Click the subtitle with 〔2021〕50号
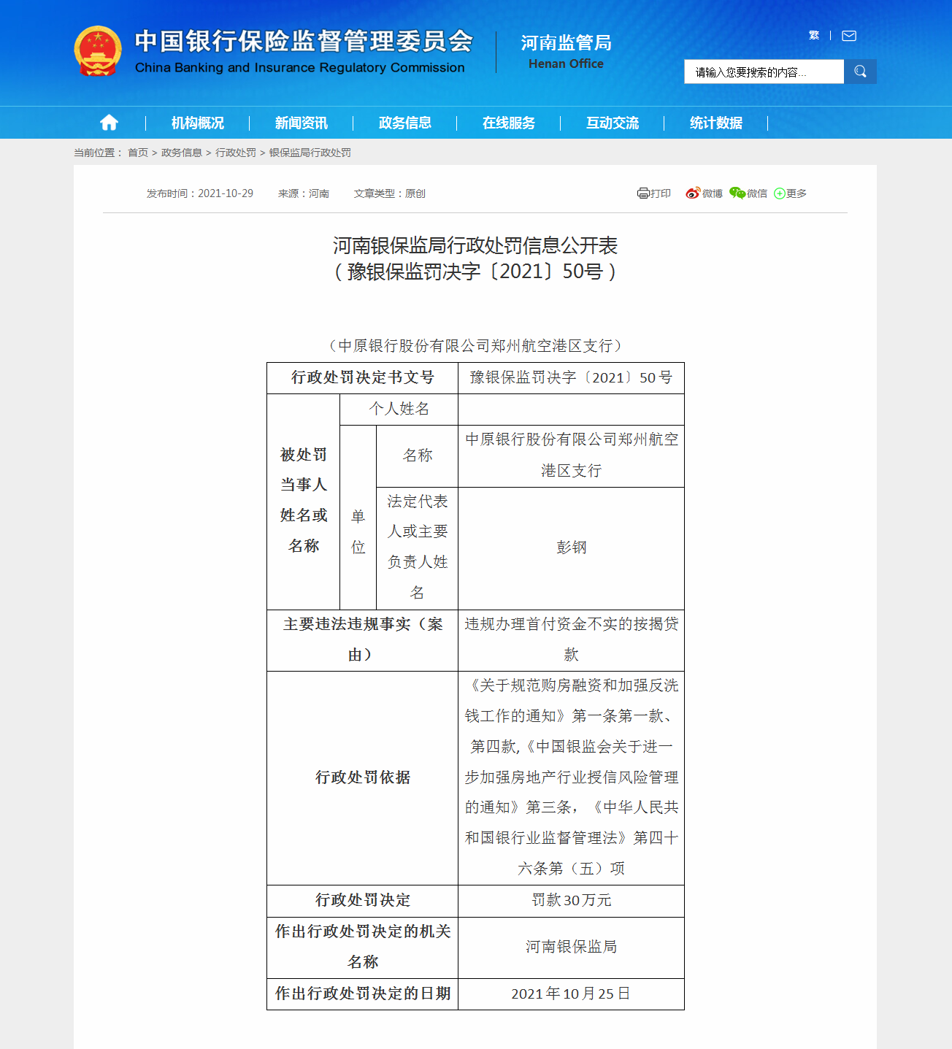 coord(475,272)
